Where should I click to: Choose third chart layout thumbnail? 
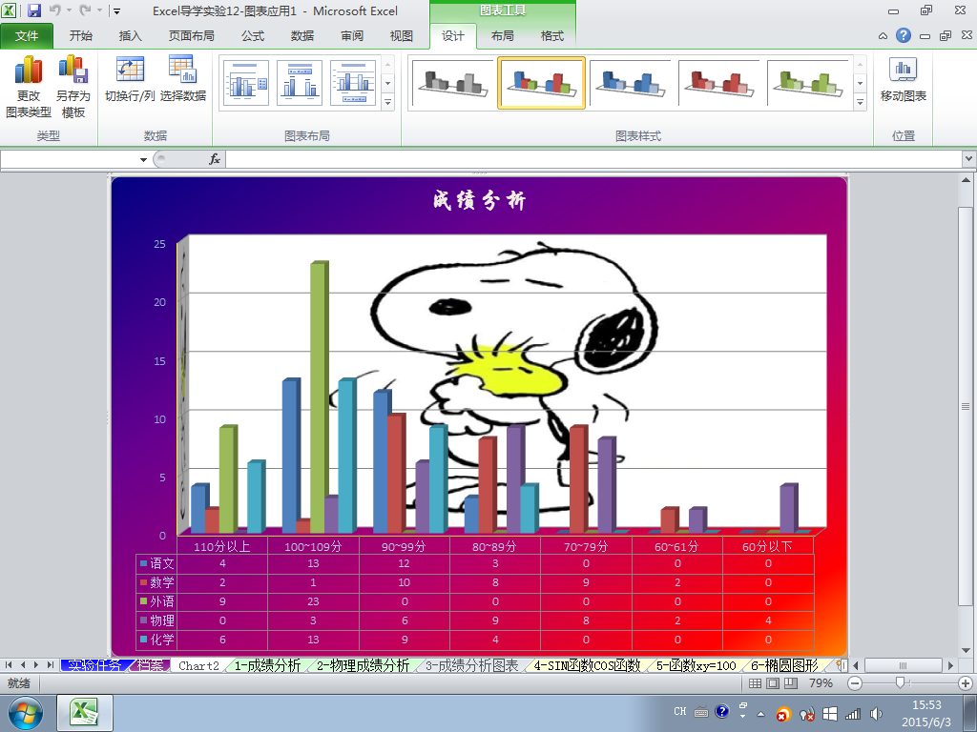[353, 83]
